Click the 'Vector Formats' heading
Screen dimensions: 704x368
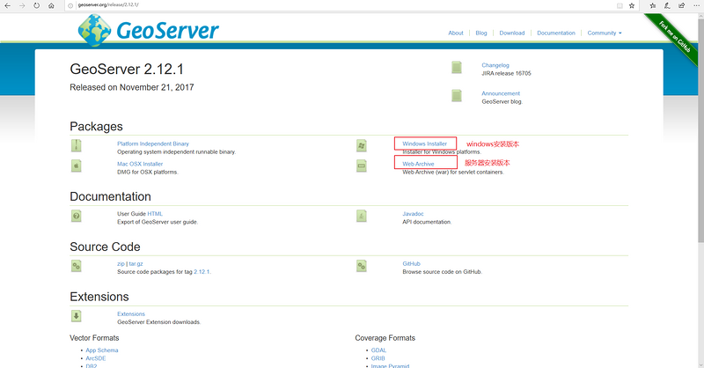pyautogui.click(x=94, y=338)
